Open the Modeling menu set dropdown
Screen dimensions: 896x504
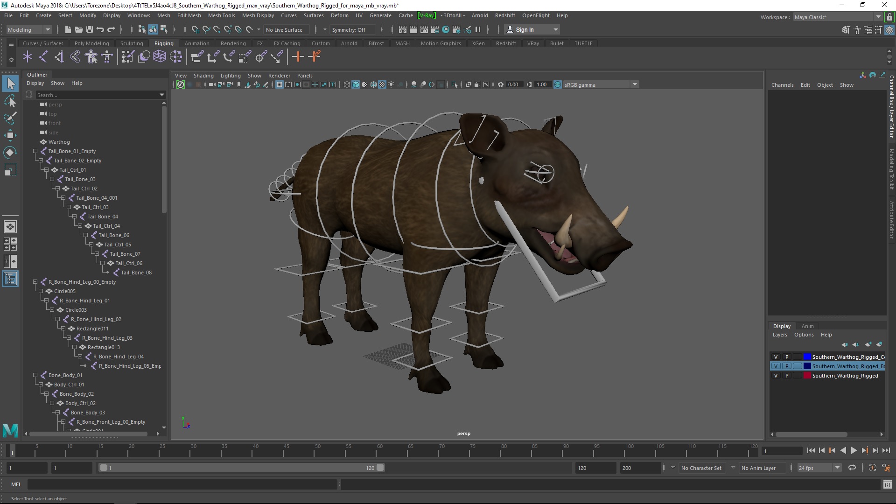29,29
